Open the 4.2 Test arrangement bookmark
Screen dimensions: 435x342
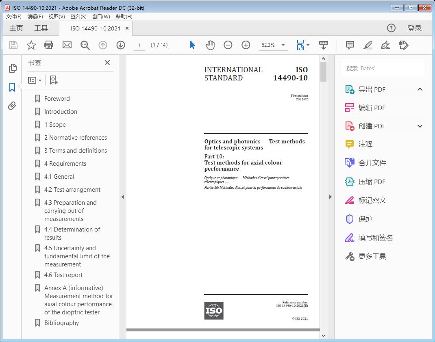click(72, 190)
